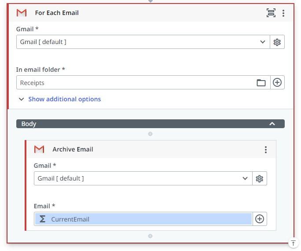Image resolution: width=301 pixels, height=251 pixels.
Task: Collapse the Body section
Action: pos(272,124)
